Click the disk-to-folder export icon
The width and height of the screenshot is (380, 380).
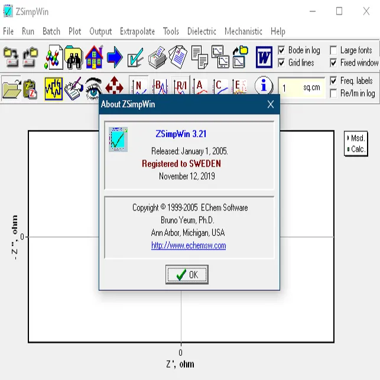[x=30, y=57]
